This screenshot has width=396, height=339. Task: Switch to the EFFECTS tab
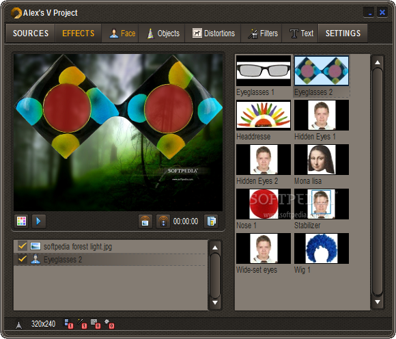[x=79, y=33]
